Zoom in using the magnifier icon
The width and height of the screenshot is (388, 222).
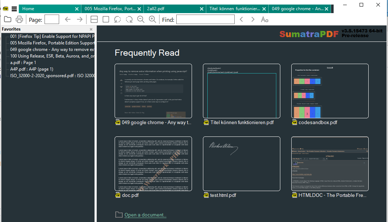coord(153,19)
